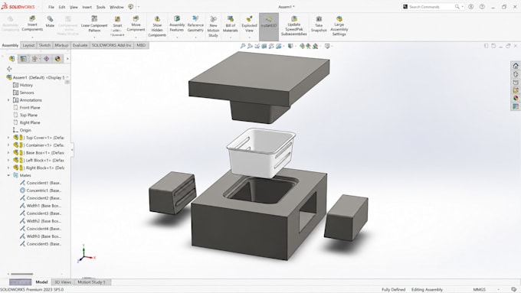Image resolution: width=521 pixels, height=293 pixels.
Task: Expand the Annotations tree node
Action: click(8, 100)
